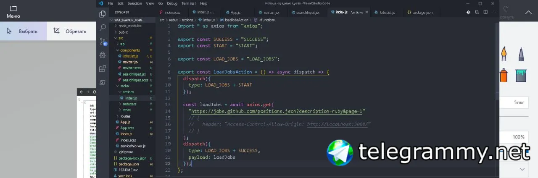Image resolution: width=538 pixels, height=178 pixels.
Task: Switch to the package.json editor tab
Action: point(422,13)
